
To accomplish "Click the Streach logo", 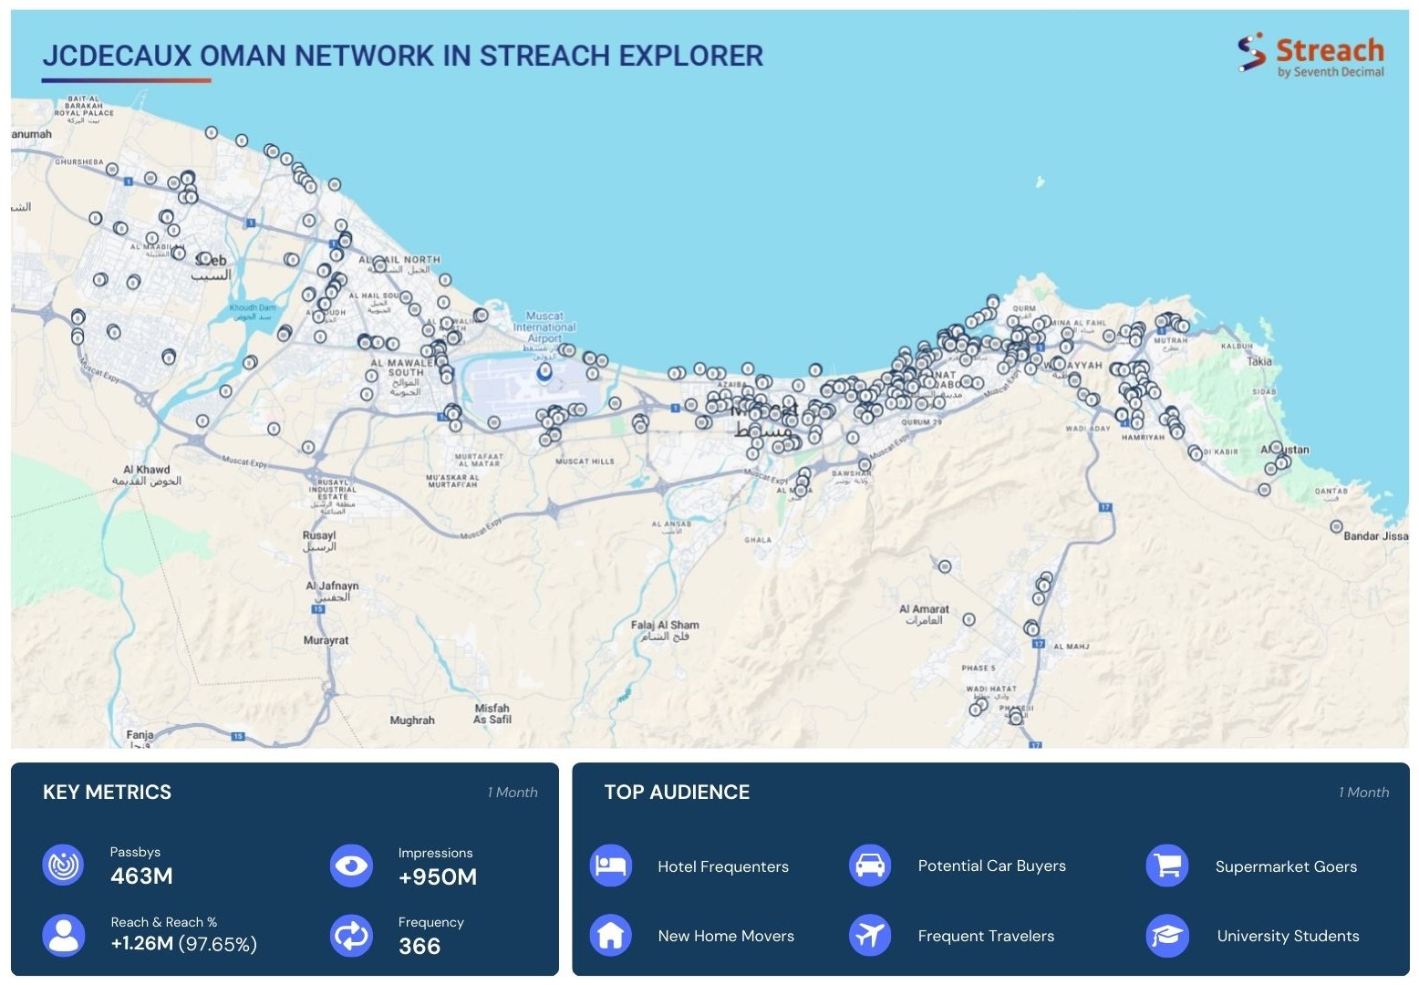I will (1310, 55).
